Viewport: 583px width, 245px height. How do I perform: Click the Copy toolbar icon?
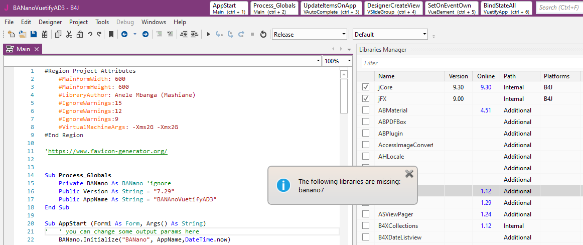(x=58, y=34)
